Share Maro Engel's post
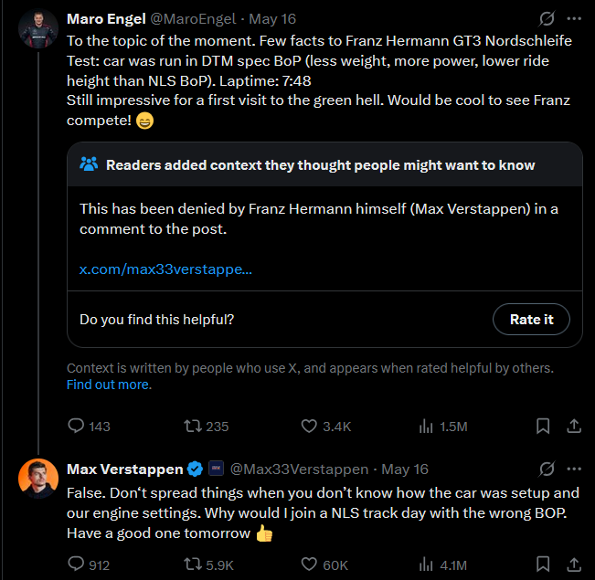This screenshot has width=595, height=580. point(574,426)
